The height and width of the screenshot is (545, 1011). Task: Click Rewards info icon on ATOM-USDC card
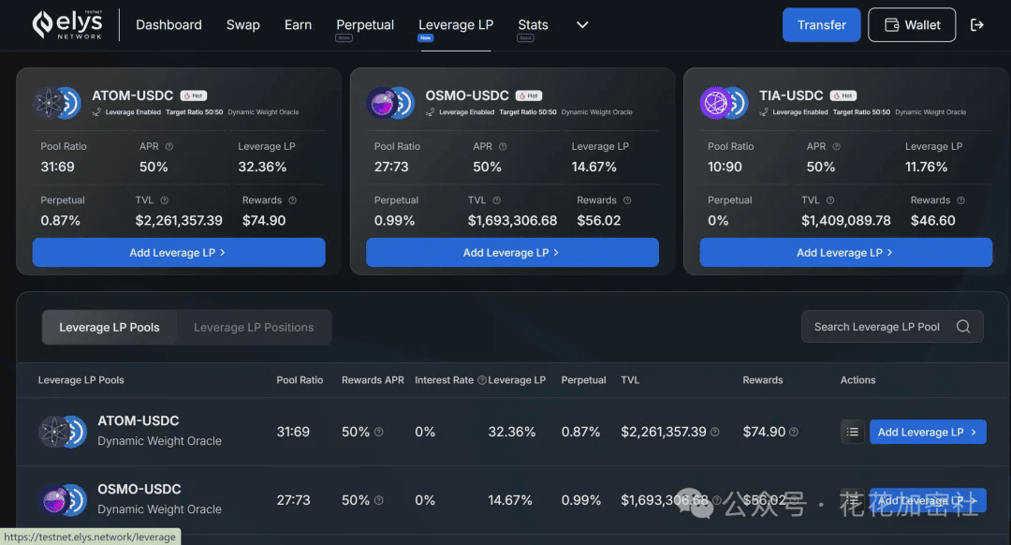[x=293, y=200]
